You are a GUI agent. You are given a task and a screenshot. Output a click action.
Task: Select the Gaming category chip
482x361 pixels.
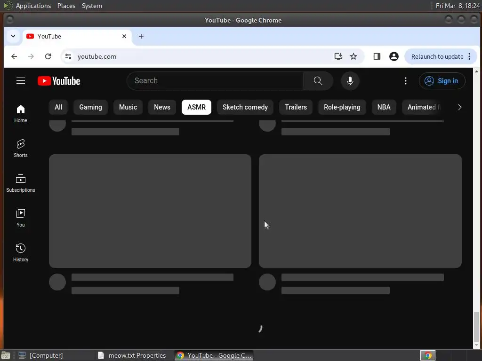pos(90,107)
